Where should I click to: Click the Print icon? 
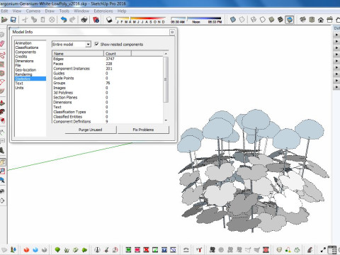(x=84, y=20)
